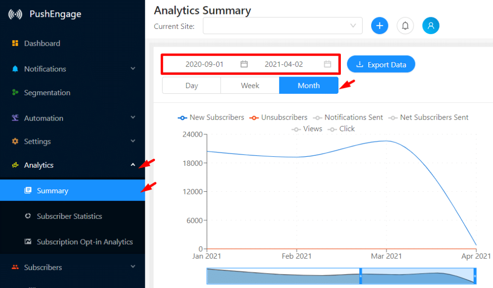
Task: Open the Current Site dropdown
Action: pyautogui.click(x=283, y=26)
